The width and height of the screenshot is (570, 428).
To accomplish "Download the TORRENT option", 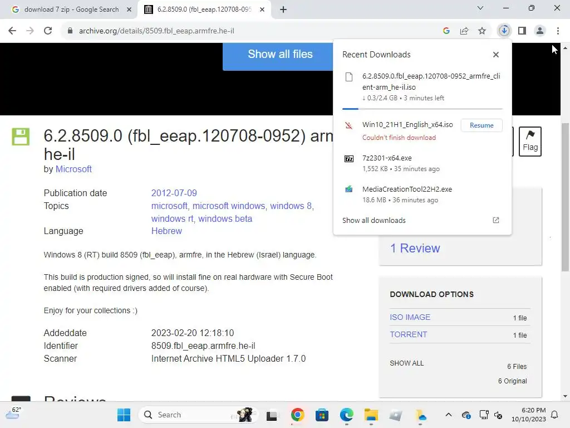I will coord(408,334).
